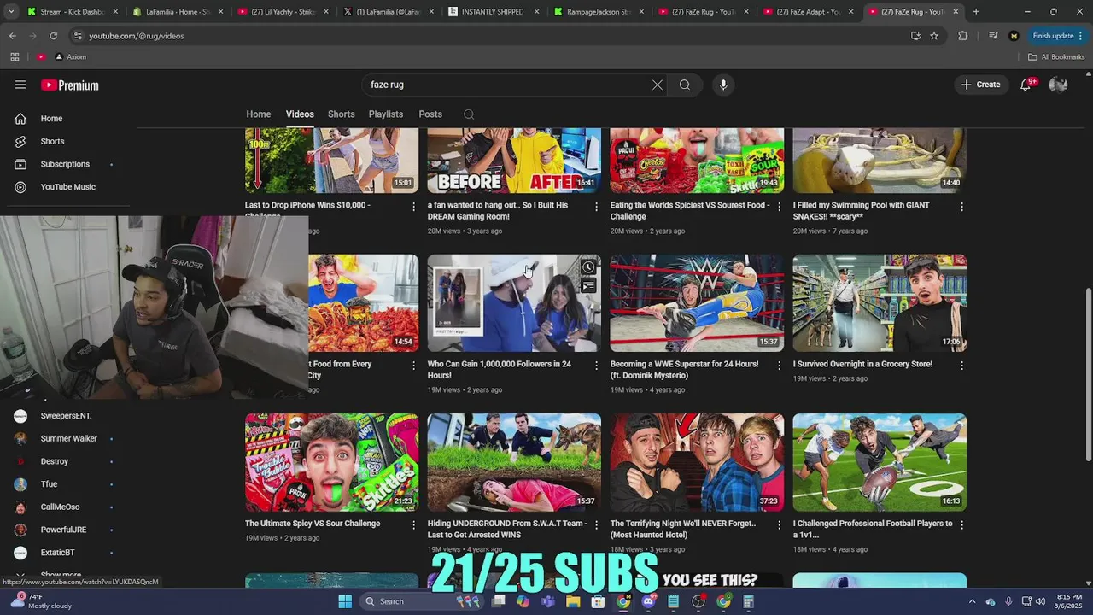Open the Posts channel tab

point(430,114)
